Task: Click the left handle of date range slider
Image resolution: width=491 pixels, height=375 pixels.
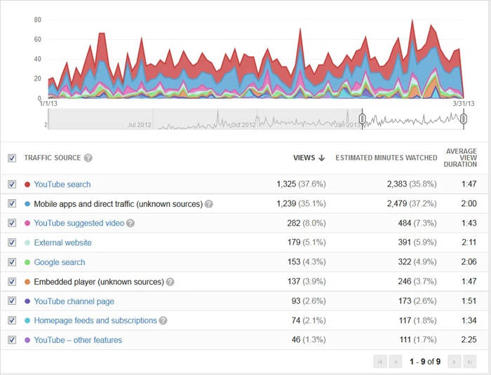Action: tap(363, 119)
